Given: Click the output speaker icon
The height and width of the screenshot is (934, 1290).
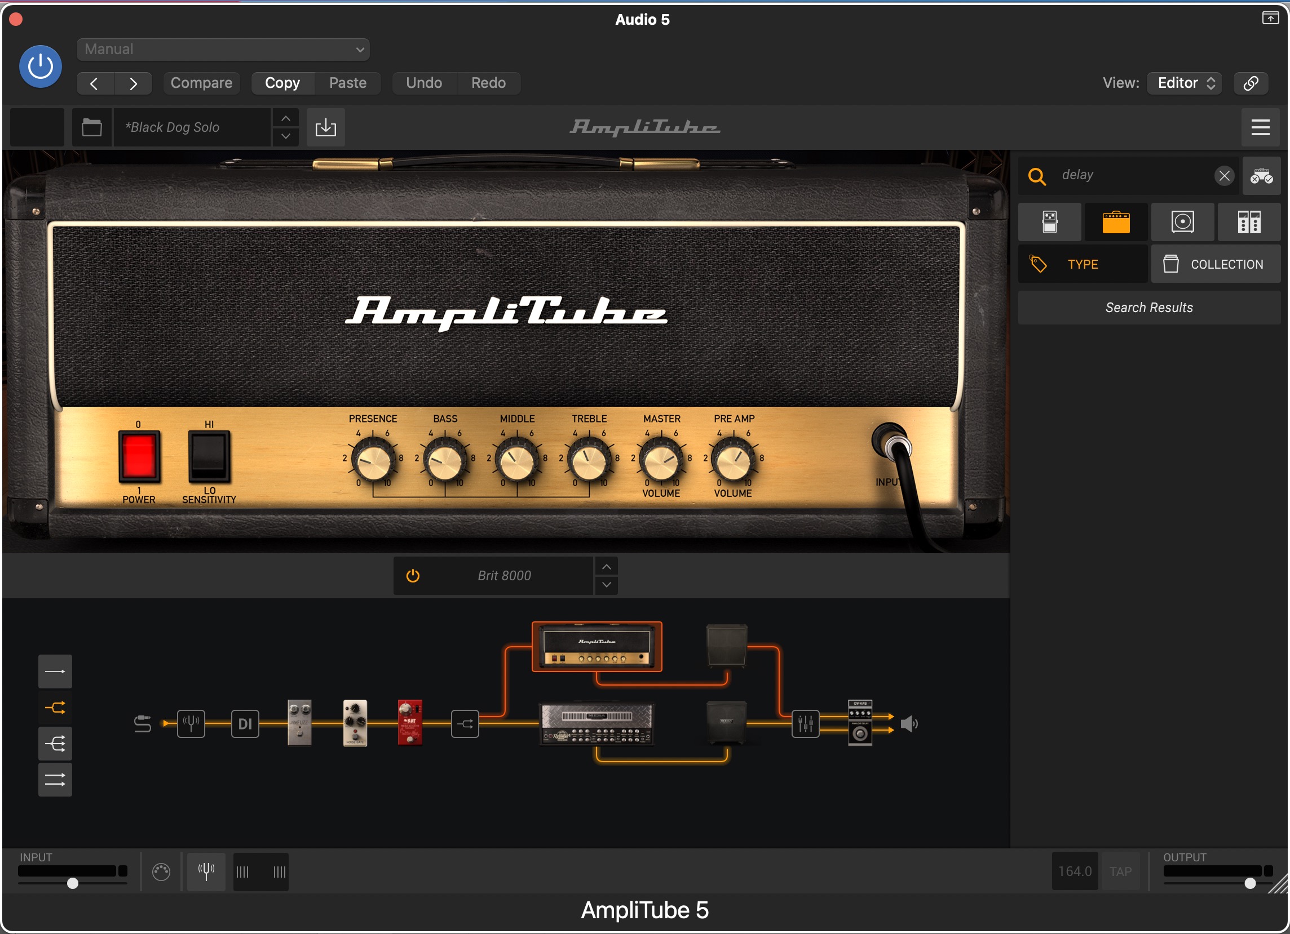Looking at the screenshot, I should tap(909, 724).
